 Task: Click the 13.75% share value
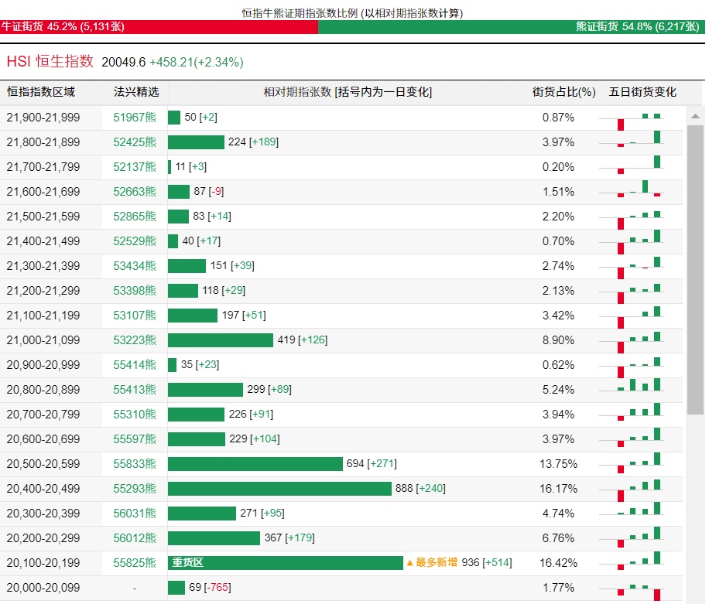558,464
